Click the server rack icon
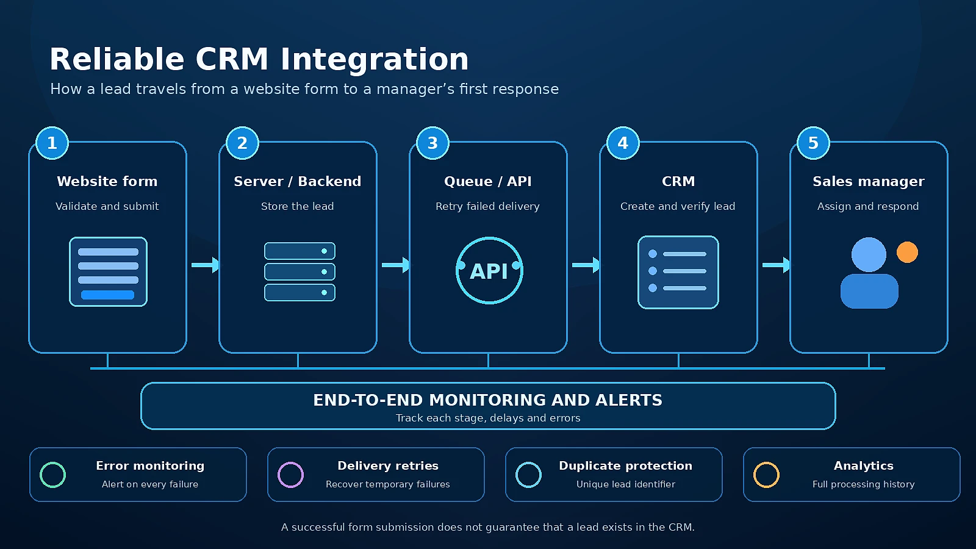Viewport: 976px width, 549px height. click(x=300, y=271)
